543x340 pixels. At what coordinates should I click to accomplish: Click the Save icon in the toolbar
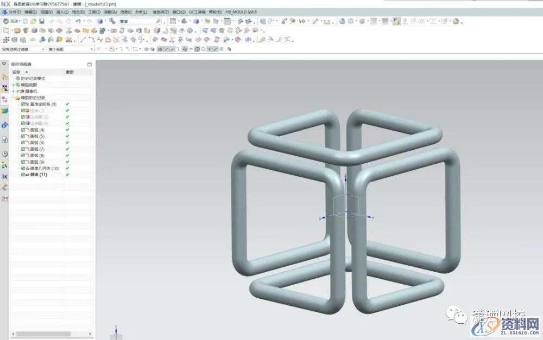41,21
